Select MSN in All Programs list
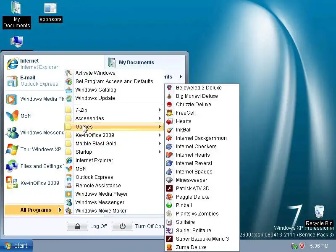This screenshot has height=252, width=336. pyautogui.click(x=114, y=169)
